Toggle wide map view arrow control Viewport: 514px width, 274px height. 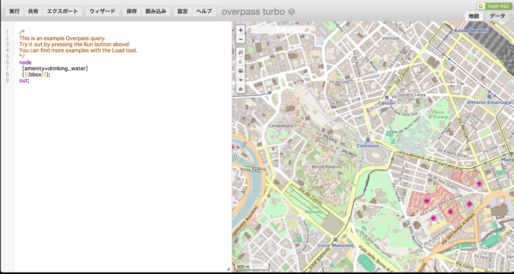coord(240,80)
